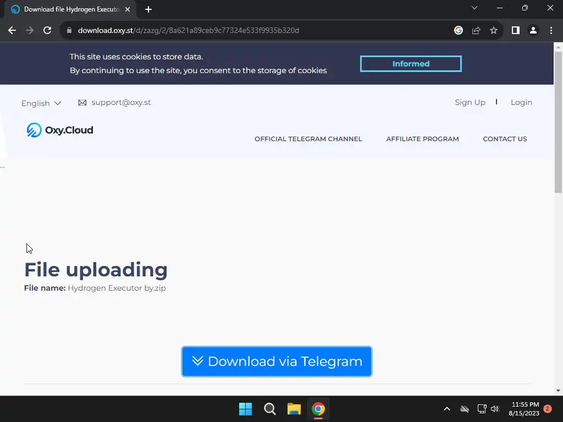Open a new tab with plus button
Screen dimensions: 563x422
(148, 9)
